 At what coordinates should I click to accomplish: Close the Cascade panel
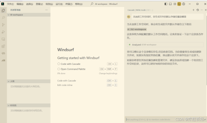pyautogui.click(x=206, y=10)
